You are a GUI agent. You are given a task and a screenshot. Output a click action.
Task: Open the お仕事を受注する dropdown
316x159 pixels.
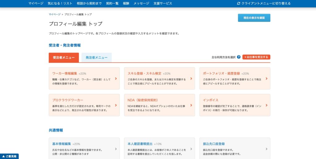tap(256, 57)
